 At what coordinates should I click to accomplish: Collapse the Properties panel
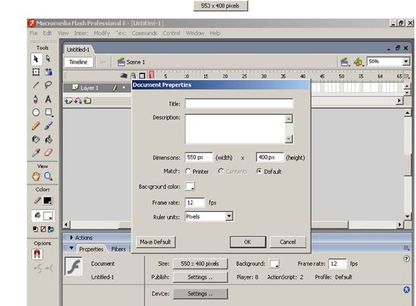click(71, 249)
